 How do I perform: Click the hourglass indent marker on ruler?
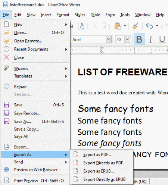pos(102,50)
